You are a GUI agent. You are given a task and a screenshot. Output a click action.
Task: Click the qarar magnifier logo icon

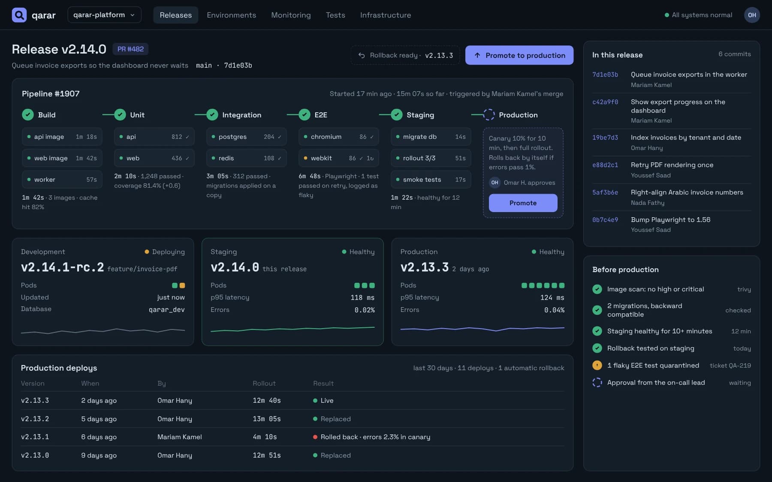[x=19, y=15]
